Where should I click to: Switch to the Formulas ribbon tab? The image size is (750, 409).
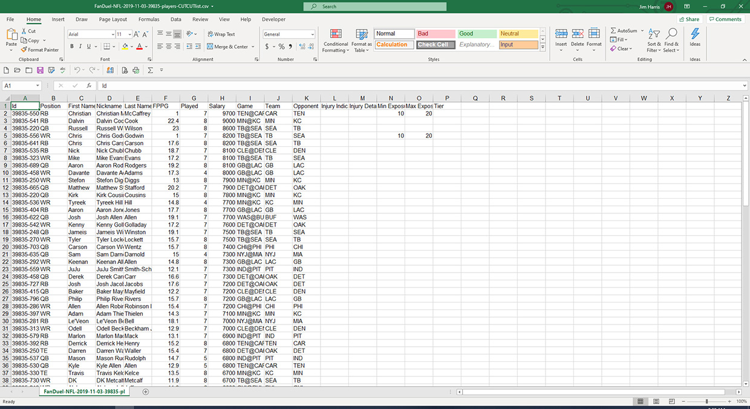[148, 19]
